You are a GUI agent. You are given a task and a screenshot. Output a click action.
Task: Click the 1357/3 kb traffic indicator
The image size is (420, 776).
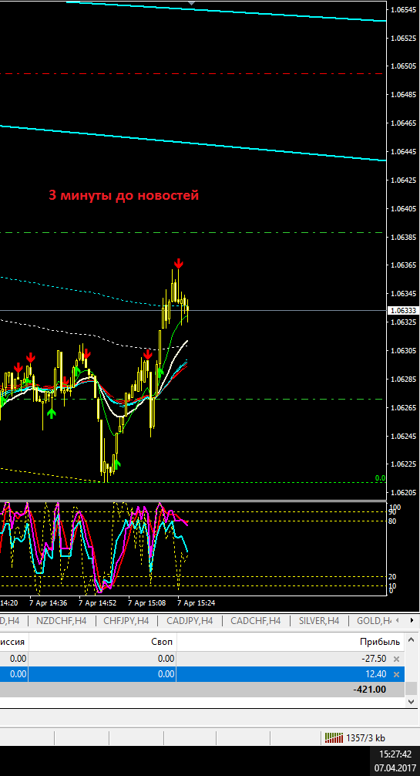click(x=366, y=738)
